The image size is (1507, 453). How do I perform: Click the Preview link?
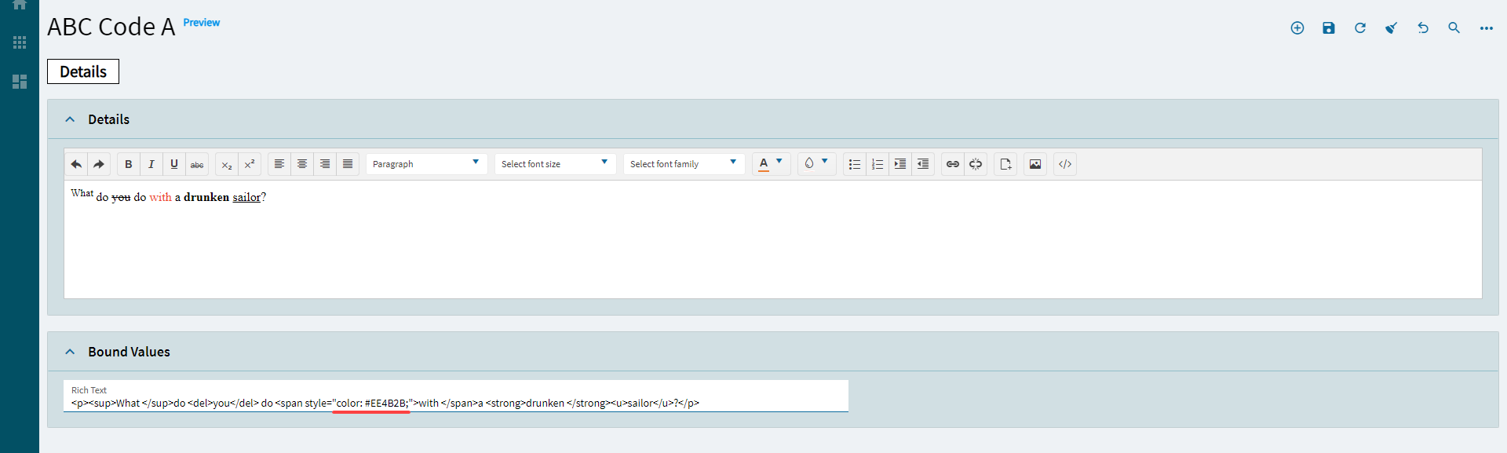click(x=202, y=23)
